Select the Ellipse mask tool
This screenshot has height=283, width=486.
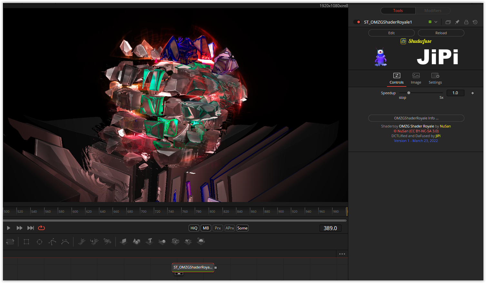(x=39, y=241)
